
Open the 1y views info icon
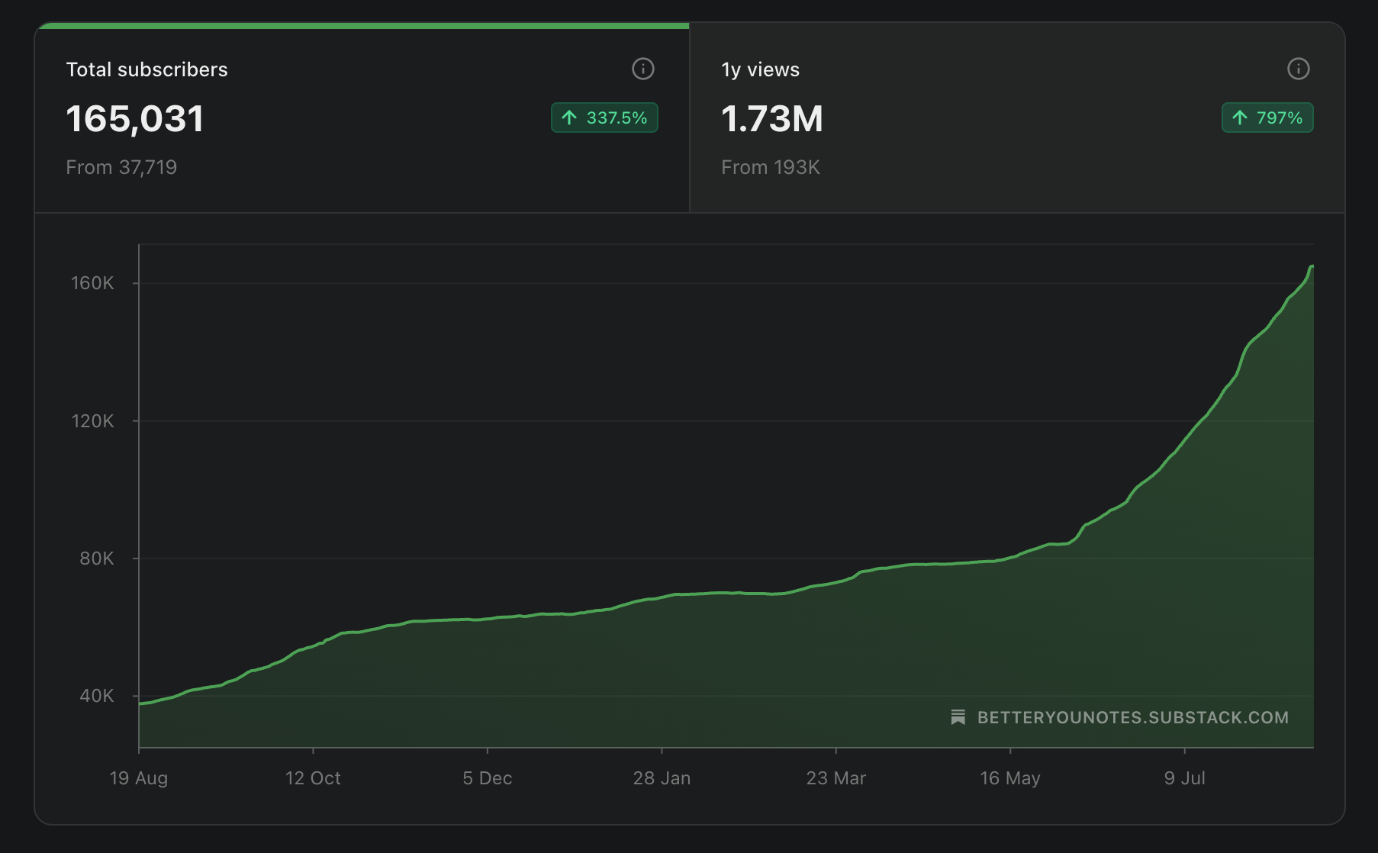(1299, 69)
